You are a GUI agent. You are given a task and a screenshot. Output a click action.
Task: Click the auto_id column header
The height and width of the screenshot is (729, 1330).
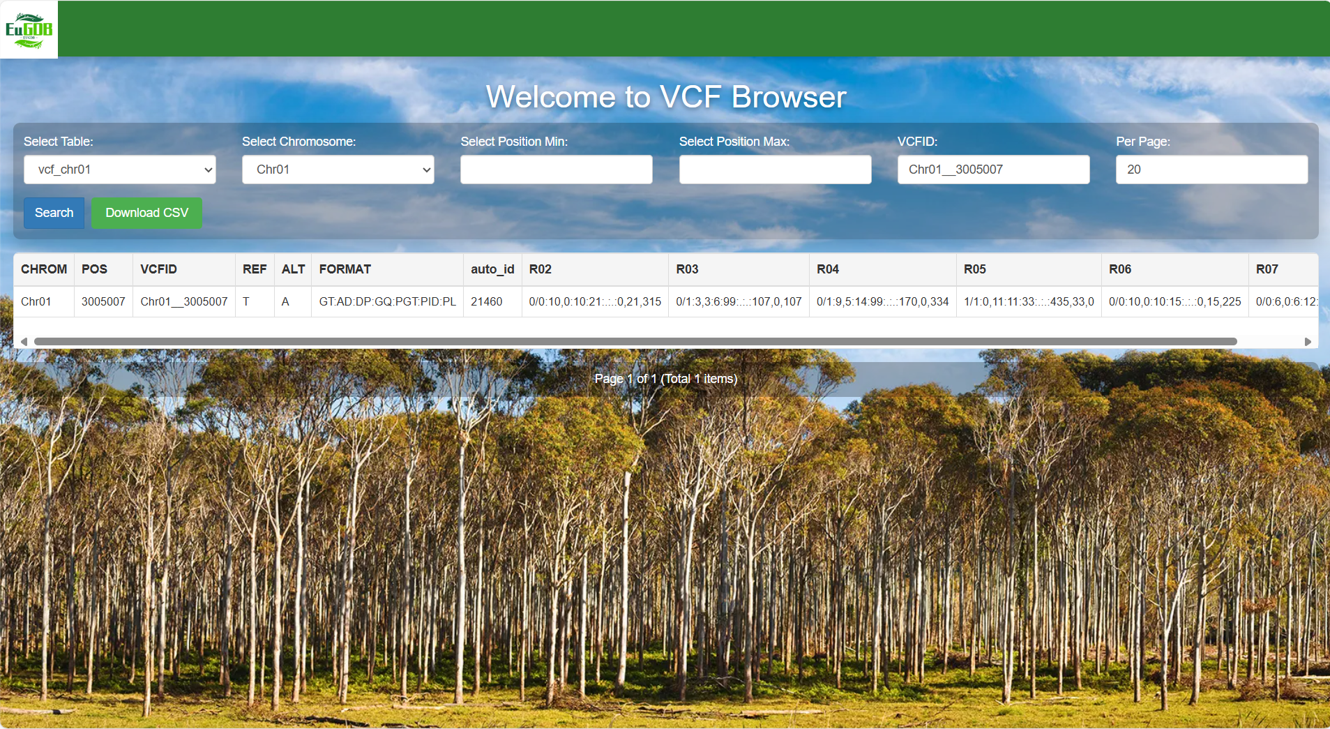[x=492, y=269]
